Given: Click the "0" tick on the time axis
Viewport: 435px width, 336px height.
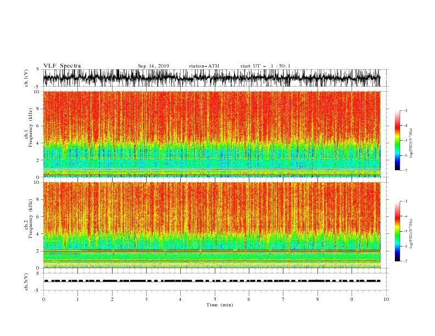Looking at the screenshot, I should pos(43,299).
